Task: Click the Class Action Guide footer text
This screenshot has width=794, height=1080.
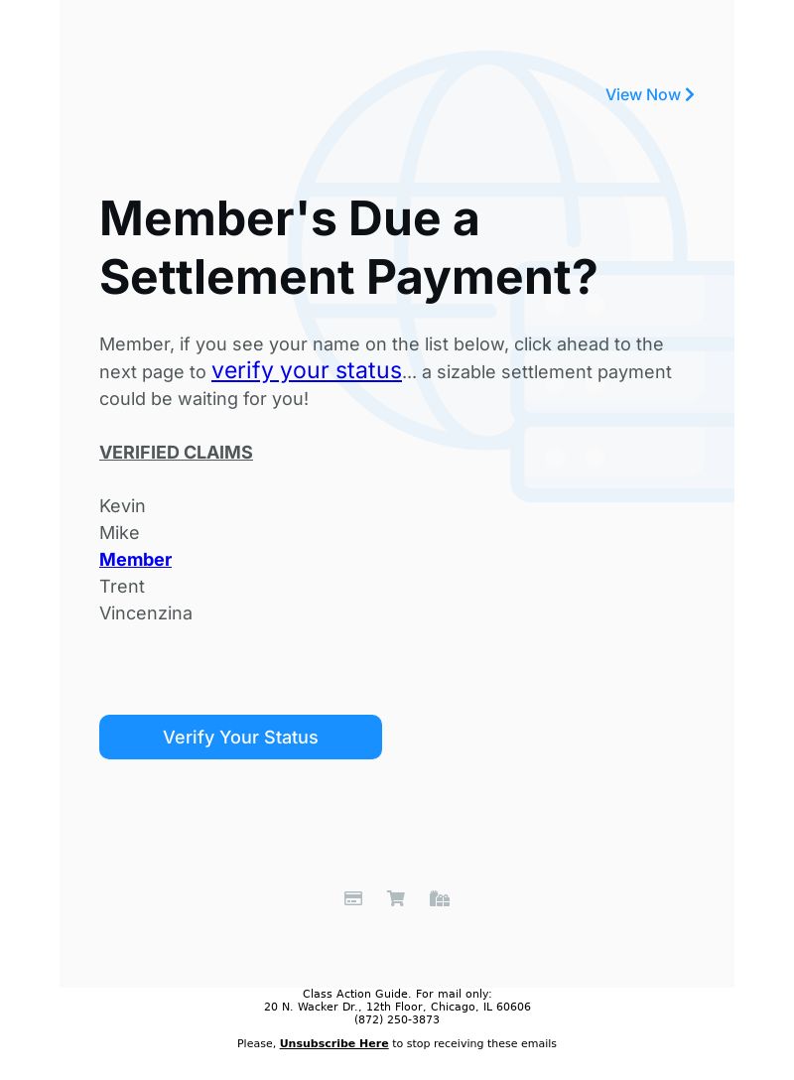Action: tap(397, 994)
